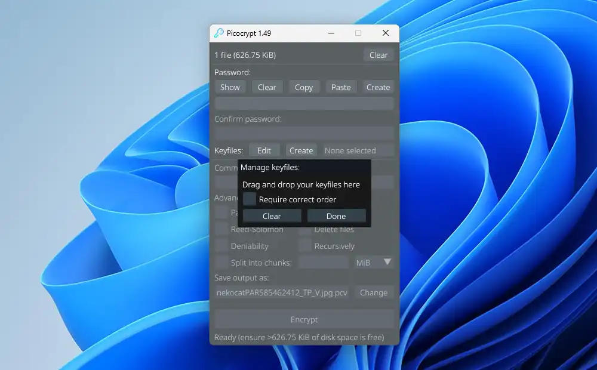Enable the Recursively option
Screen dimensions: 597x370
tap(305, 246)
